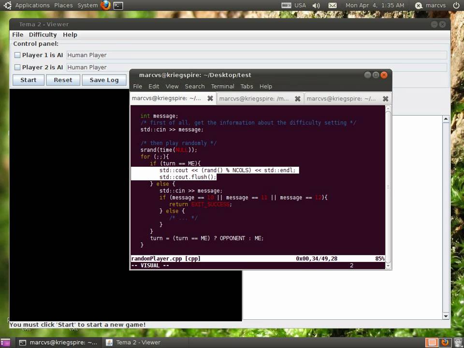Open the terminal View menu
Image resolution: width=464 pixels, height=348 pixels.
[172, 87]
